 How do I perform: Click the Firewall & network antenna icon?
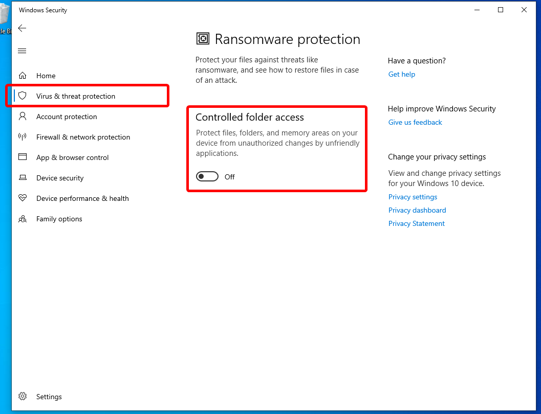23,137
